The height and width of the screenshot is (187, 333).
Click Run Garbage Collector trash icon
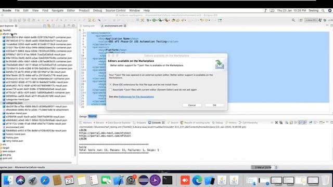pos(276,167)
